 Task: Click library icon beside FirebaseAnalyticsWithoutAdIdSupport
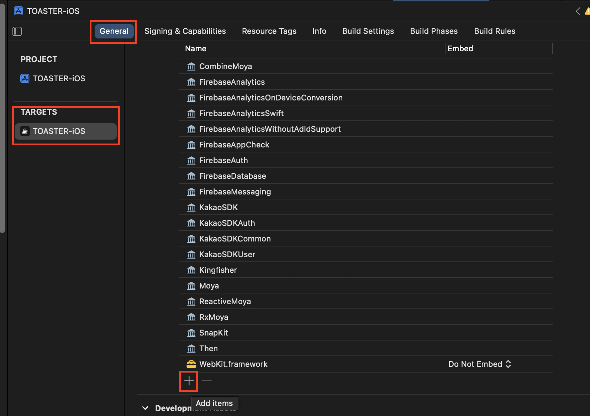[191, 129]
